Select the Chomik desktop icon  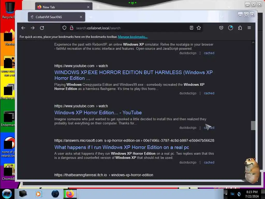(x=9, y=172)
